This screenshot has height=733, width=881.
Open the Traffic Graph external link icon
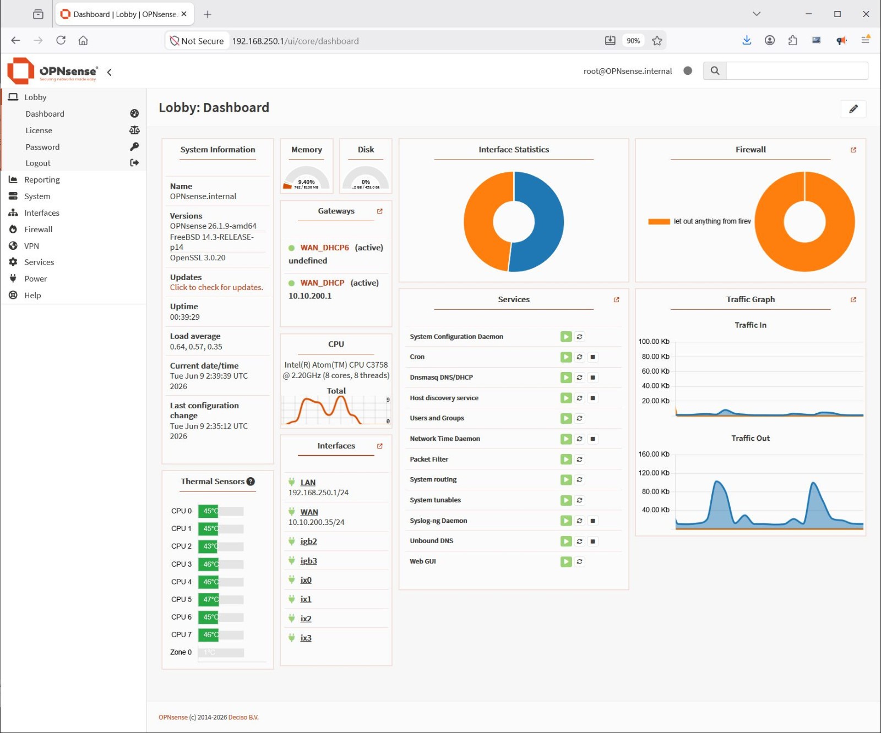tap(853, 300)
